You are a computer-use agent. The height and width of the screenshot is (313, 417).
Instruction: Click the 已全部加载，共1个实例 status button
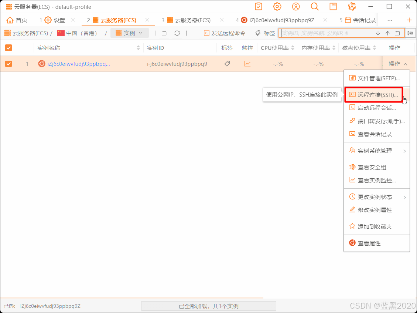(x=208, y=306)
